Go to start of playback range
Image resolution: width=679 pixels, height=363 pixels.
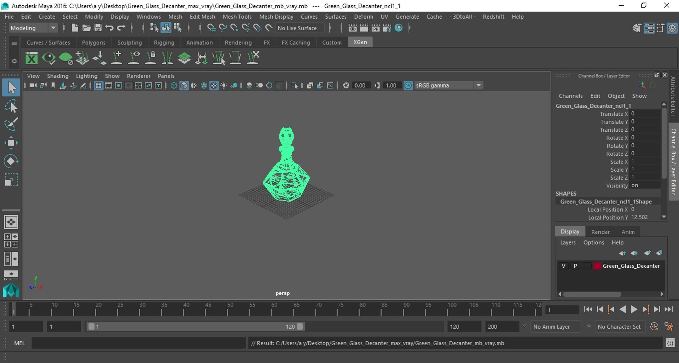(588, 309)
